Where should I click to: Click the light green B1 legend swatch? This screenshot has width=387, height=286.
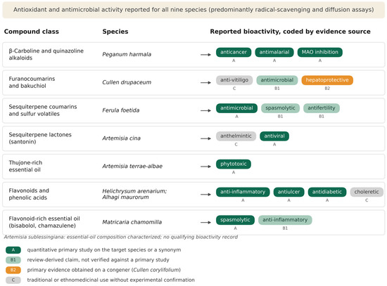(x=13, y=260)
